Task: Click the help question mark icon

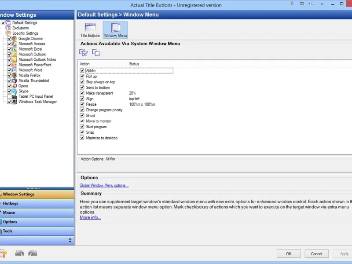Action: pyautogui.click(x=3, y=253)
